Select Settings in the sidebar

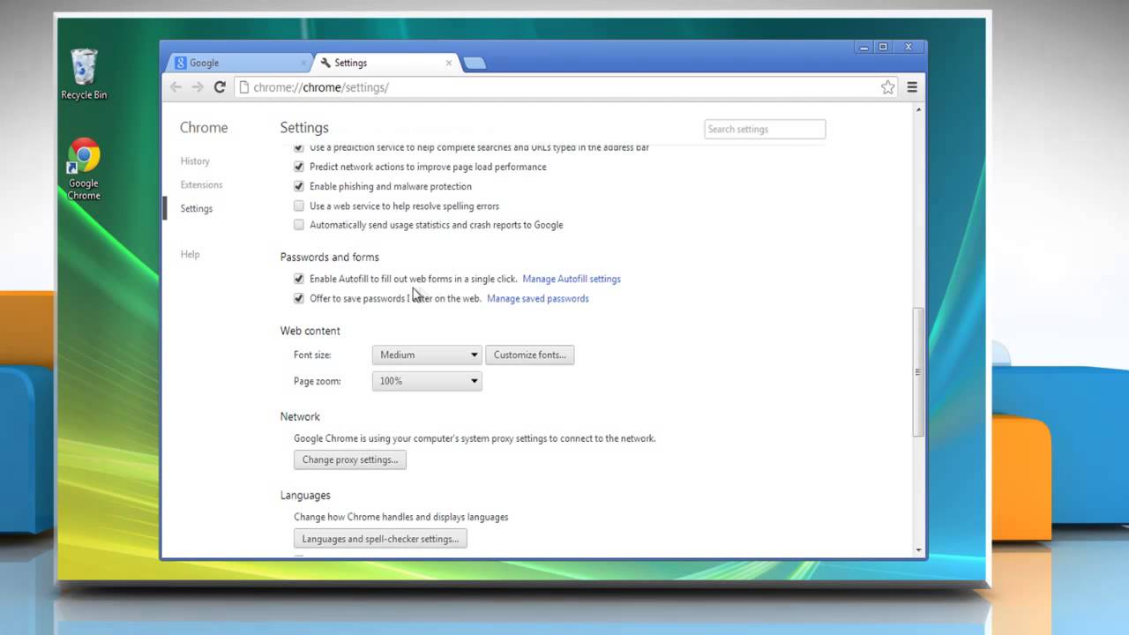point(196,209)
